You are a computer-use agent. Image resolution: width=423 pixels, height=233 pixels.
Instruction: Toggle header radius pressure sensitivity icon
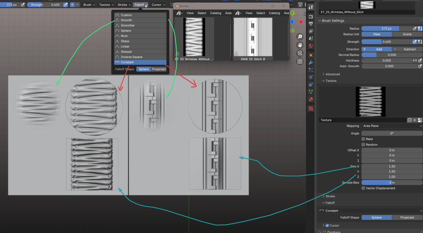click(23, 5)
